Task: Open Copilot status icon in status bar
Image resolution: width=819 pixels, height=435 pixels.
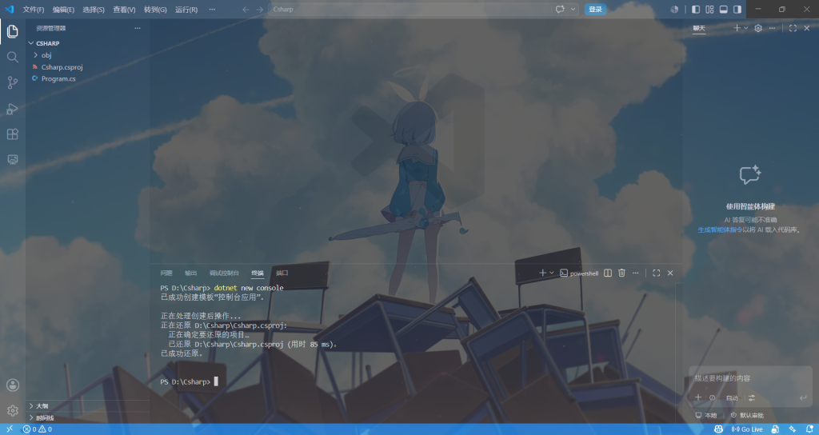Action: point(719,429)
